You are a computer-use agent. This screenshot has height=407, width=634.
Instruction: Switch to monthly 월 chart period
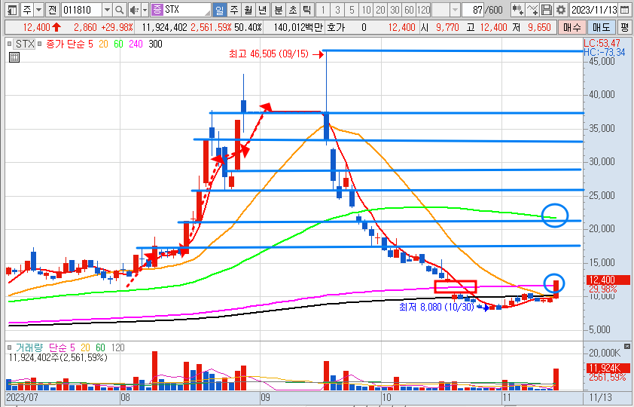click(x=248, y=10)
